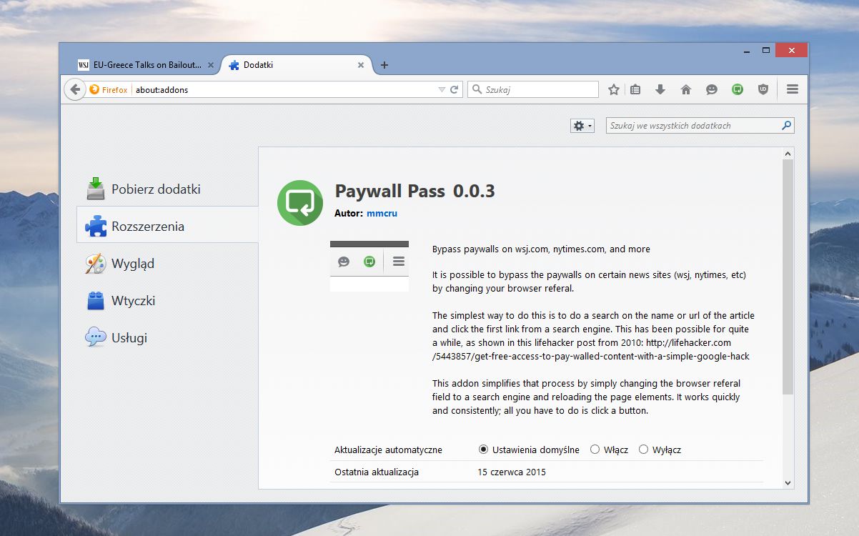Click the Firefox identity icon in address bar
Viewport: 859px width, 536px height.
[94, 90]
